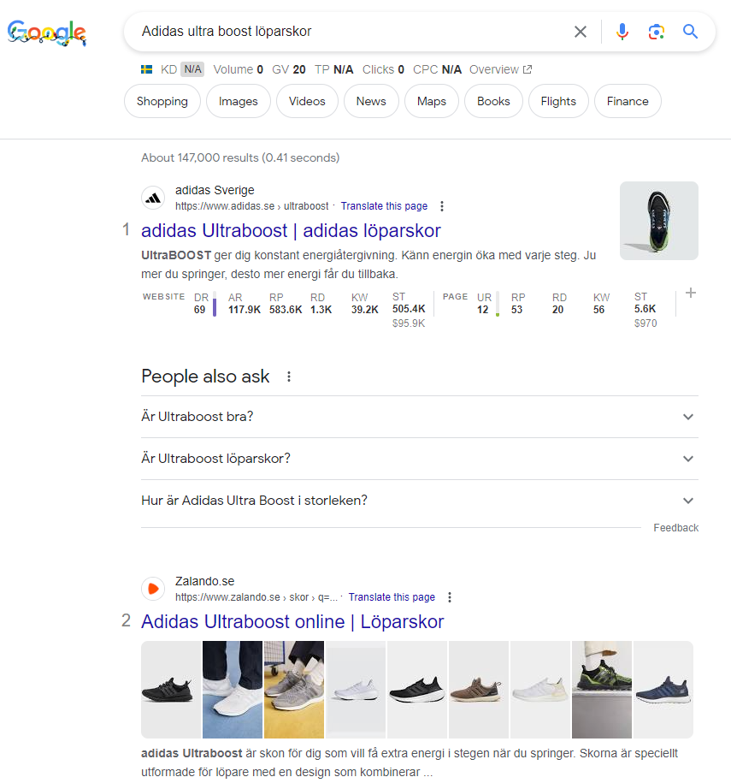The image size is (731, 783).
Task: Click the plus icon beside the adidas metrics row
Action: 691,293
